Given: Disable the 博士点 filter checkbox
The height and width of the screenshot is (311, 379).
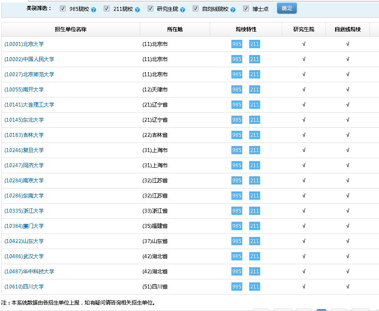Looking at the screenshot, I should 246,8.
